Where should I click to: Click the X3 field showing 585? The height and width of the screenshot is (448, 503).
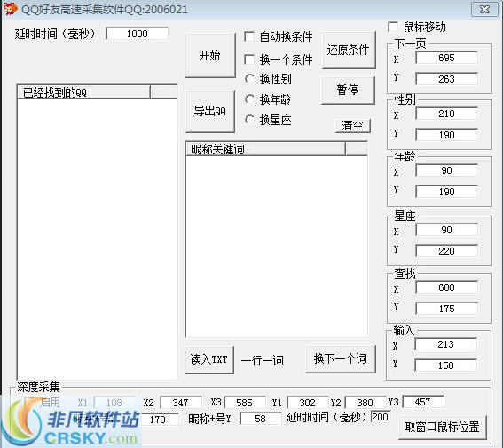pyautogui.click(x=245, y=403)
